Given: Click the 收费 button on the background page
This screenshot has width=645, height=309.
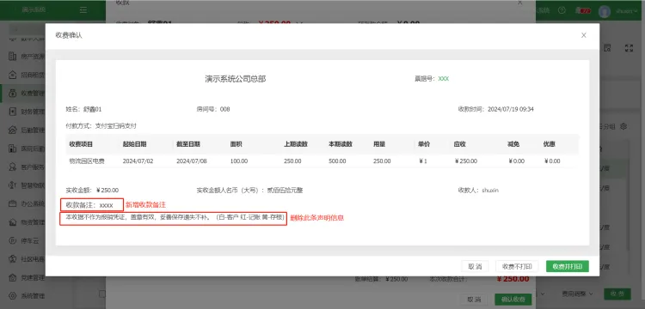Looking at the screenshot, I should pos(617,294).
